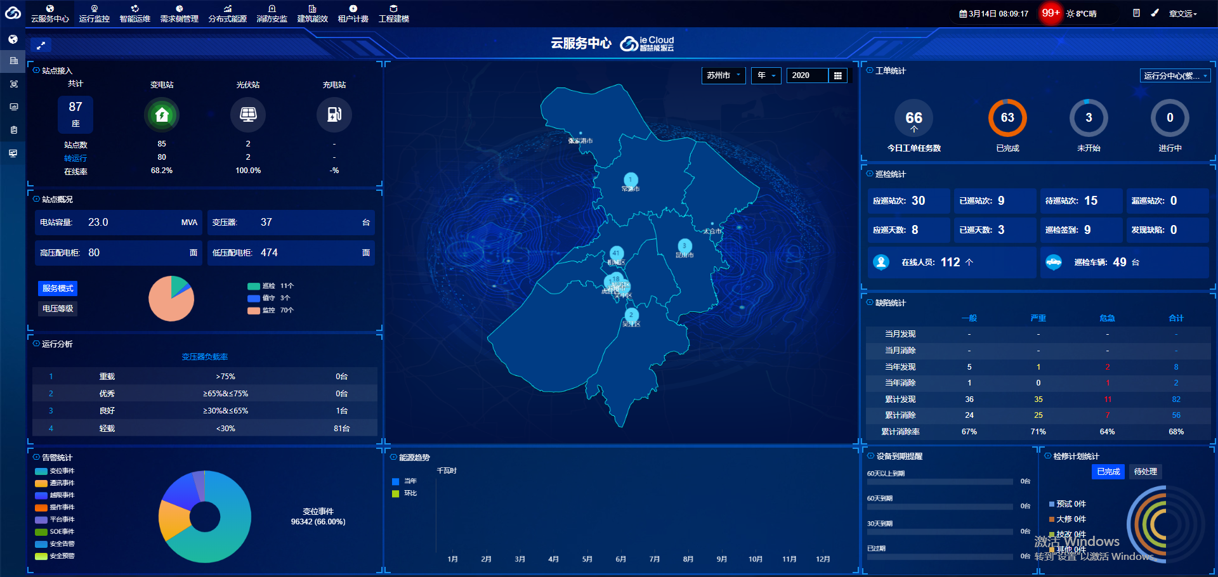Screen dimensions: 1218x577
Task: Open the scan-frame icon in left sidebar
Action: 13,84
